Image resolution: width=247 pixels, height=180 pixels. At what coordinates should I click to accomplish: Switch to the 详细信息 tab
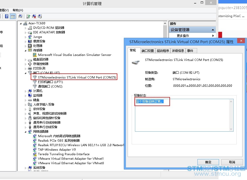pos(178,51)
